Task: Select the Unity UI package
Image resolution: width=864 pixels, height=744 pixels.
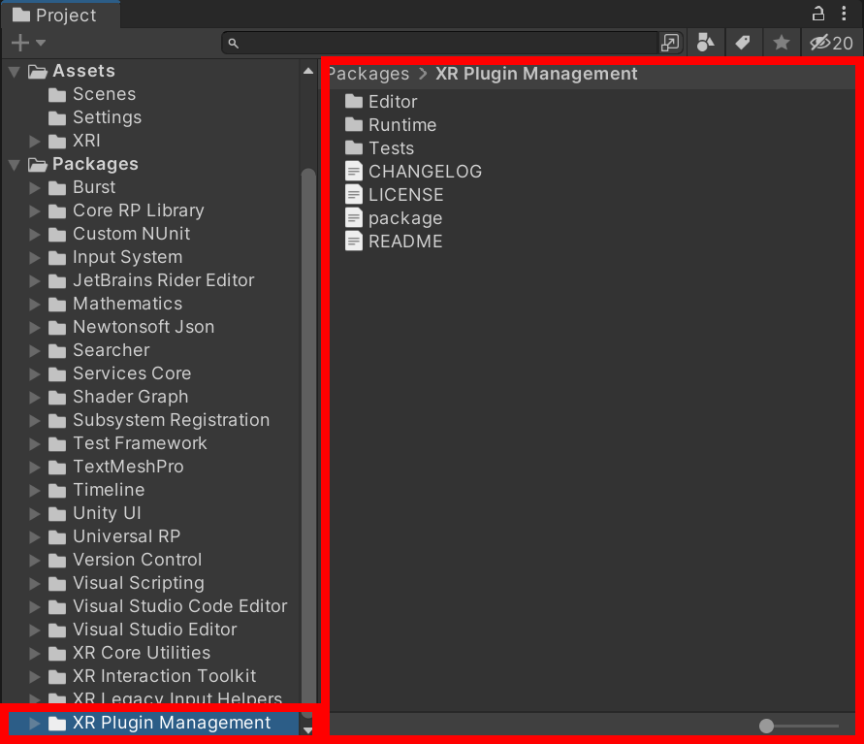Action: 107,513
